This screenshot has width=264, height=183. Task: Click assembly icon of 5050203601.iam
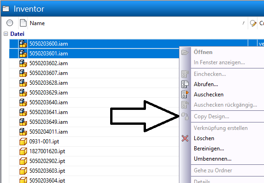pyautogui.click(x=23, y=54)
